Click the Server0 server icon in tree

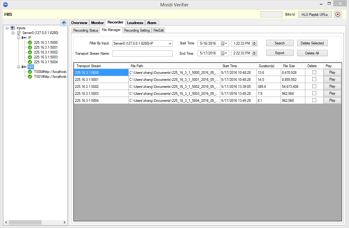[x=19, y=33]
